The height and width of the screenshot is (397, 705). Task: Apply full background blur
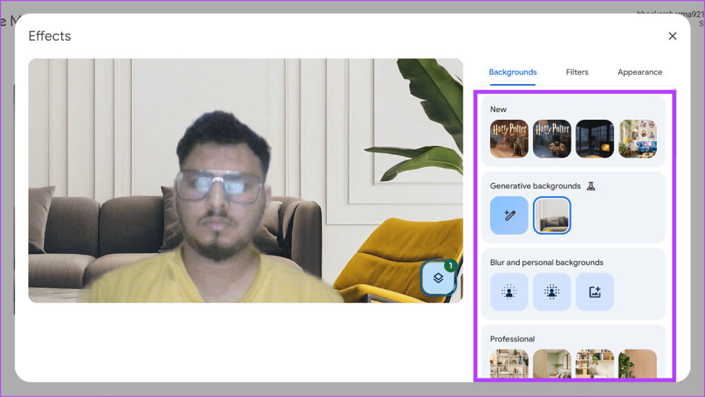click(x=551, y=292)
